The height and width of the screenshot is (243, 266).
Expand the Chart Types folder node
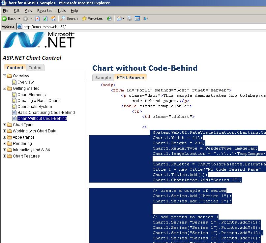point(4,125)
